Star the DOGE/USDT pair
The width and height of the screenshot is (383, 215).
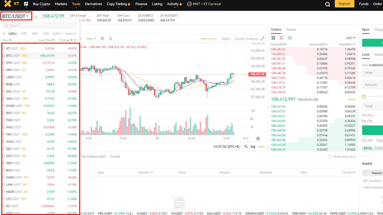[x=4, y=106]
